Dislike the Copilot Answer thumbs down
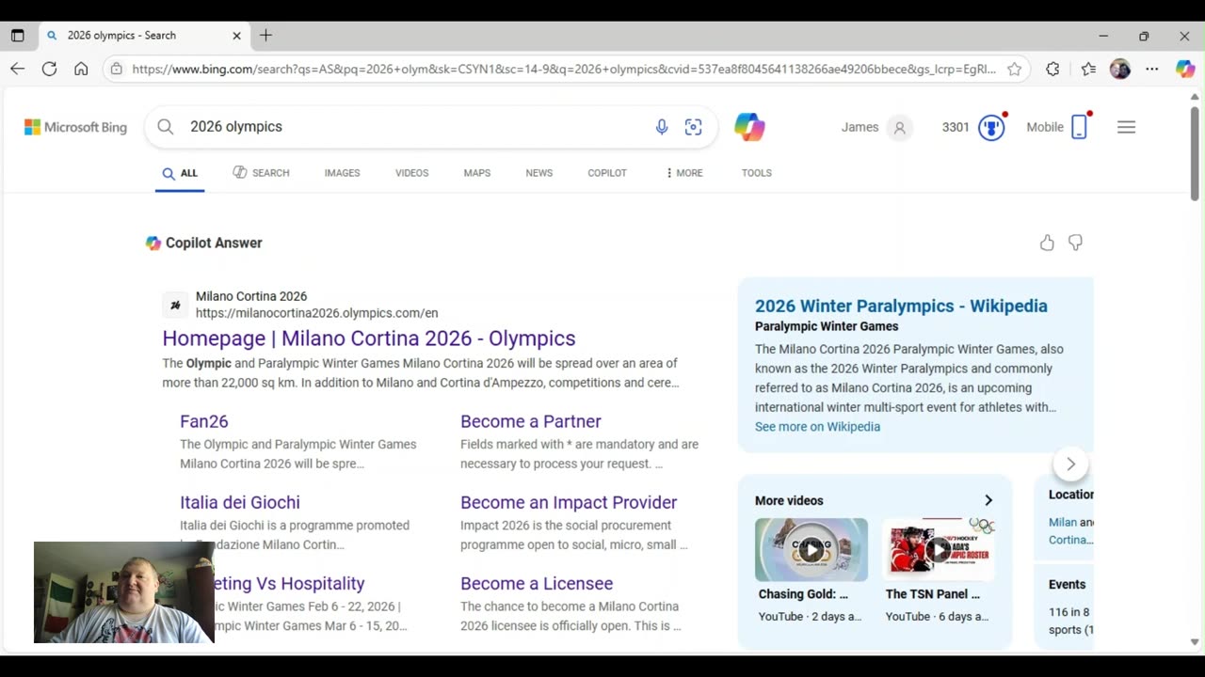The height and width of the screenshot is (677, 1205). tap(1075, 243)
